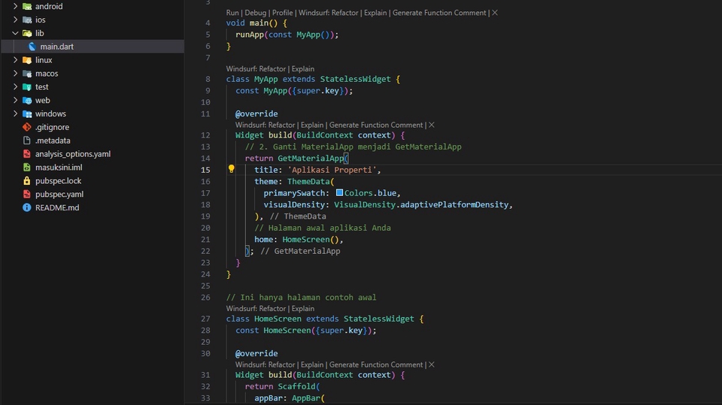Click the web folder icon

pyautogui.click(x=27, y=100)
